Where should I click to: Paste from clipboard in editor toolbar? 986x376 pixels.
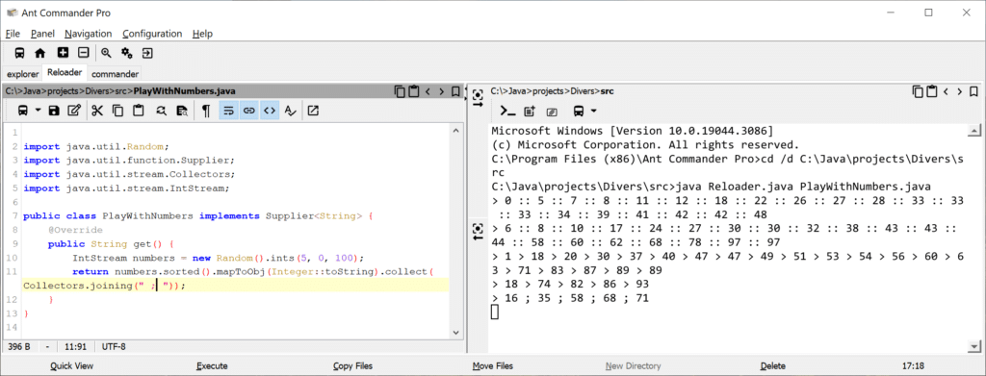139,112
